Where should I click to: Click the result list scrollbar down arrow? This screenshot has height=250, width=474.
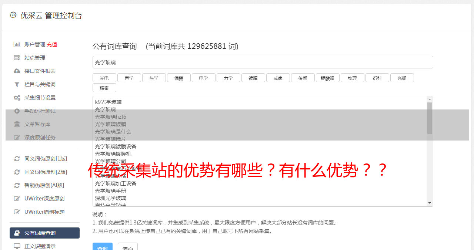(x=430, y=203)
